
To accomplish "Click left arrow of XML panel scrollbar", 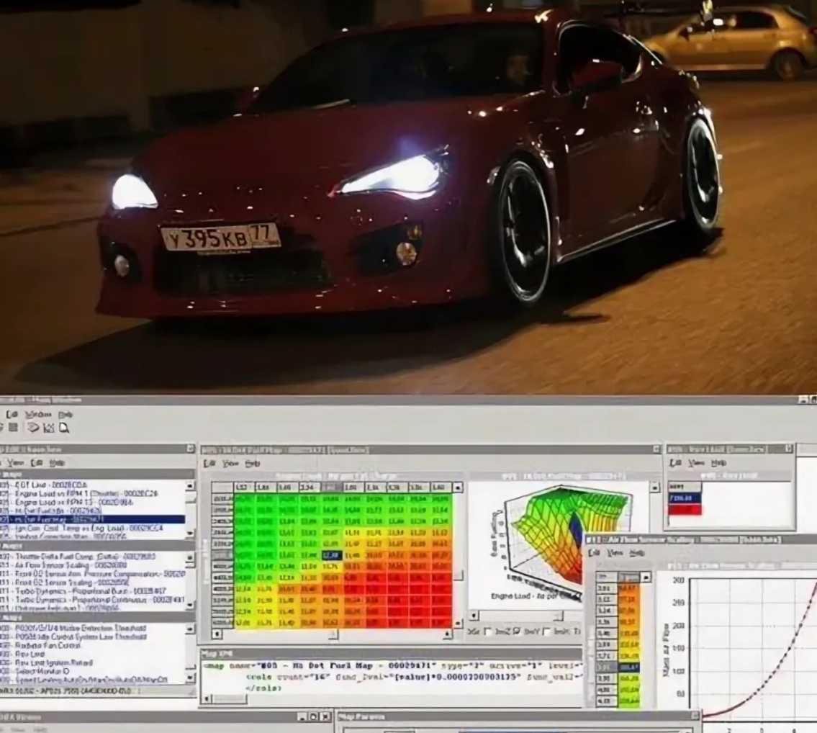I will [207, 698].
